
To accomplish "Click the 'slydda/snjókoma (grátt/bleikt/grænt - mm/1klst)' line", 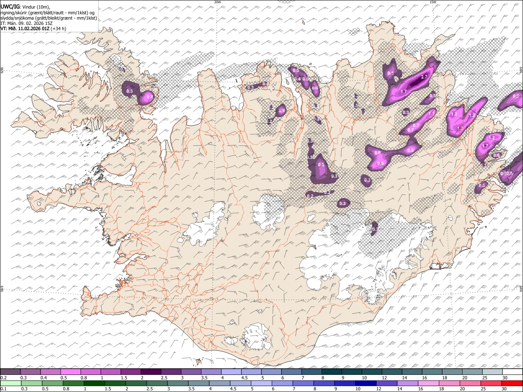I will pos(49,18).
